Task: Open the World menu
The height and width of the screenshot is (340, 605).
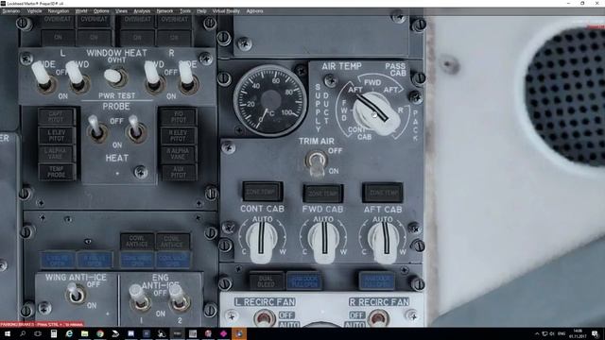Action: (81, 11)
